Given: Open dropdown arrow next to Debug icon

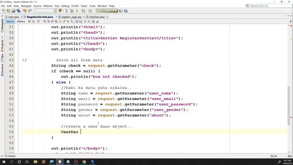Looking at the screenshot, I should pyautogui.click(x=87, y=11).
